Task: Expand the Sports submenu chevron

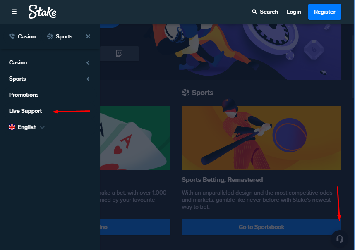Action: 88,79
